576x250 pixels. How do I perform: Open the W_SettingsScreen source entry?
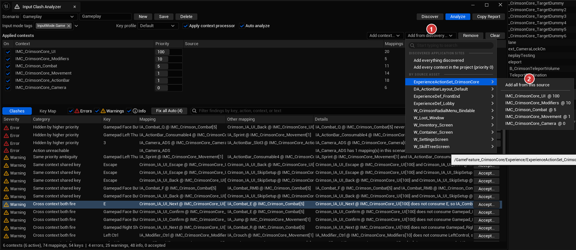click(451, 139)
